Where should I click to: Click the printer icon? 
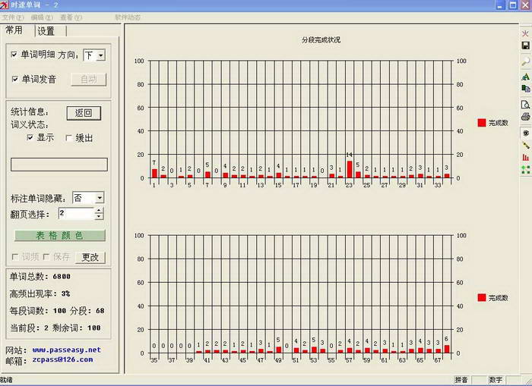point(525,117)
